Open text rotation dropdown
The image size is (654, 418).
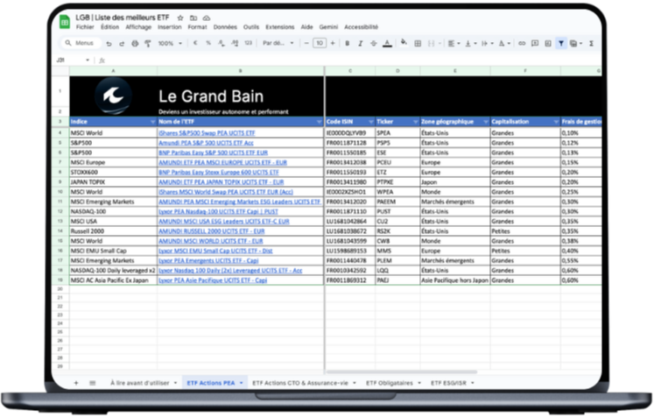(x=504, y=43)
